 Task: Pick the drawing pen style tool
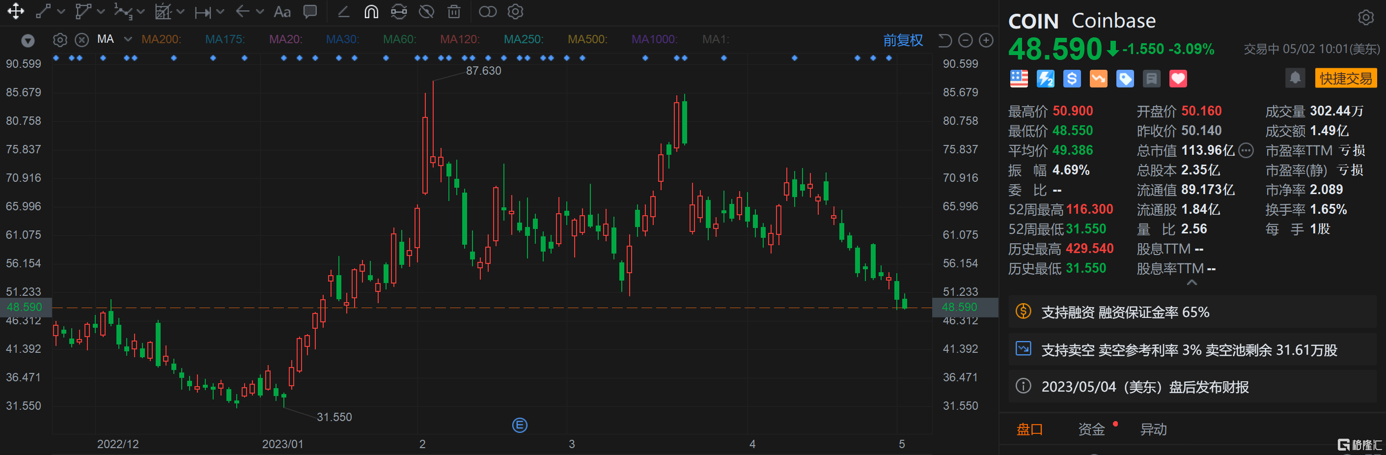point(344,11)
